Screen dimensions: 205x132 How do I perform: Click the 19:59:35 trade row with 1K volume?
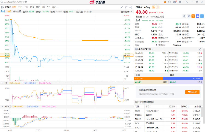click(x=186, y=67)
